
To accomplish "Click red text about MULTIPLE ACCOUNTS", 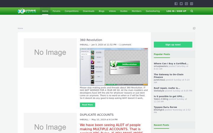I will tap(112, 128).
